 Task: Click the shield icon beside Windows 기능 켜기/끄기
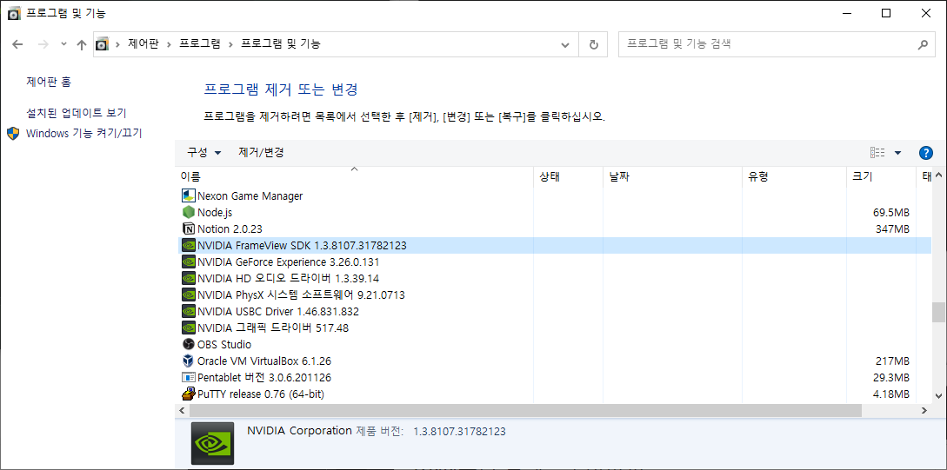pyautogui.click(x=13, y=133)
